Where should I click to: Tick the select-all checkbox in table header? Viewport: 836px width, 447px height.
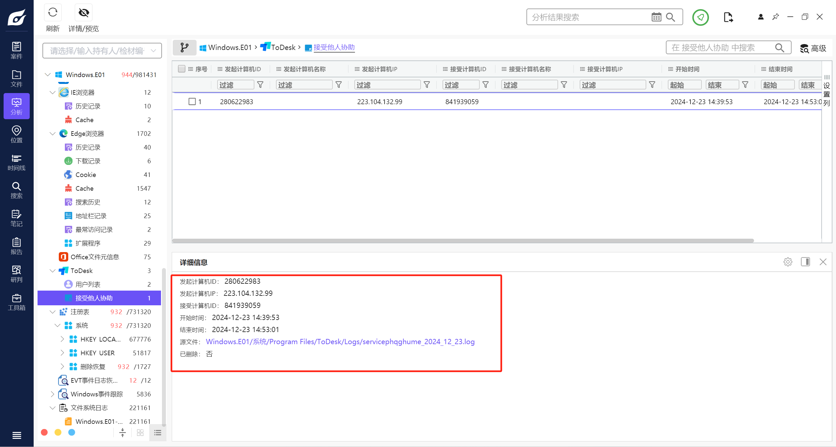(x=182, y=69)
